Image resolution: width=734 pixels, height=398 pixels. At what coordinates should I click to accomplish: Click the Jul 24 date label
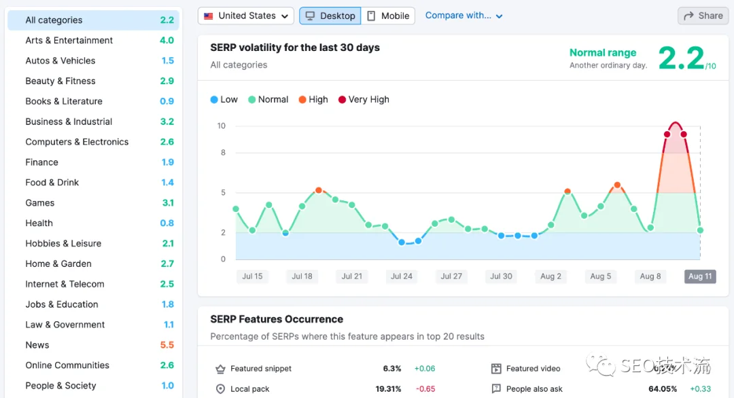[402, 276]
